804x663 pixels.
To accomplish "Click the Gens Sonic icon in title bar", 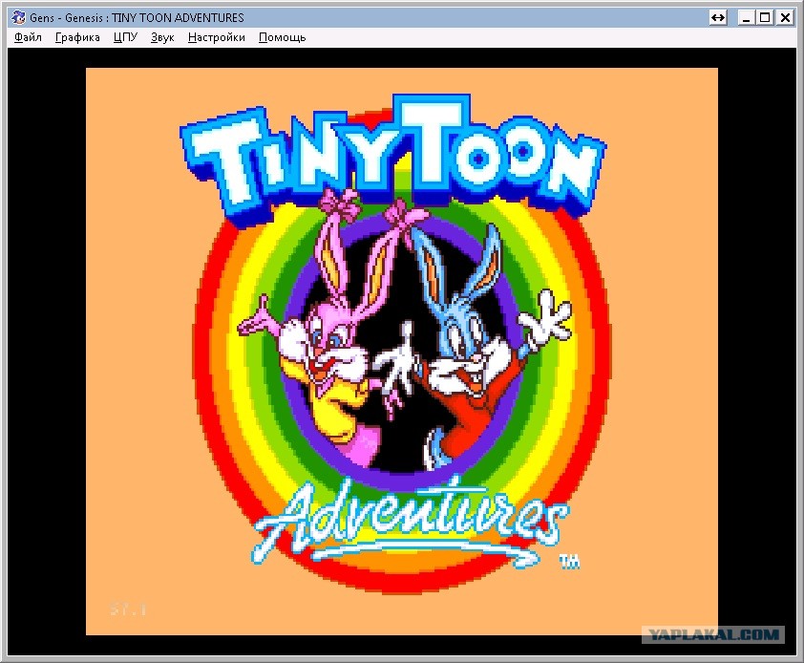I will point(18,17).
